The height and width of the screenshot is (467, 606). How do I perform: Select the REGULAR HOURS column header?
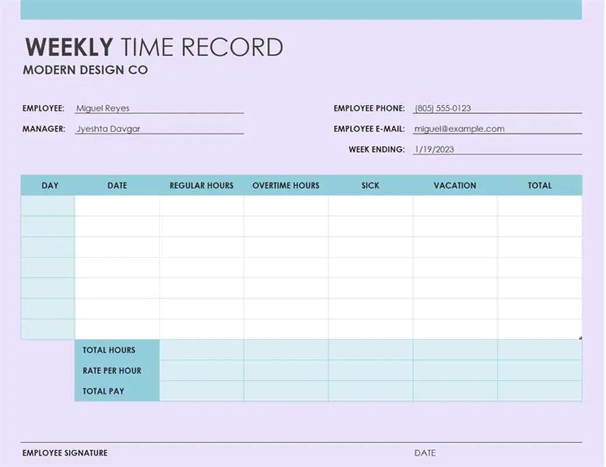pos(201,185)
